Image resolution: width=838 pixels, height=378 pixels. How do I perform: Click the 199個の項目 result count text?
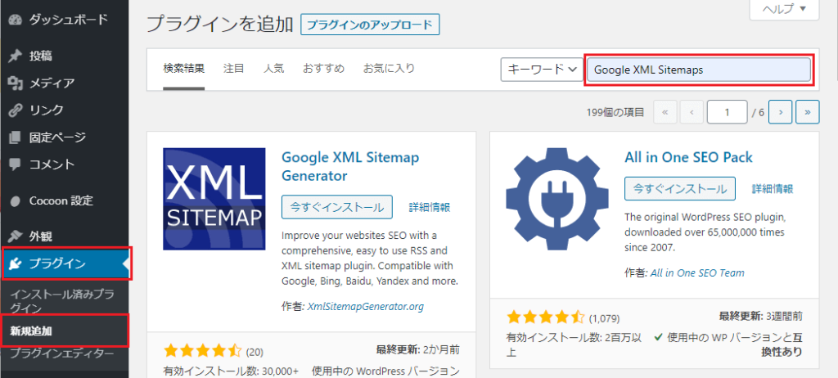click(x=615, y=112)
